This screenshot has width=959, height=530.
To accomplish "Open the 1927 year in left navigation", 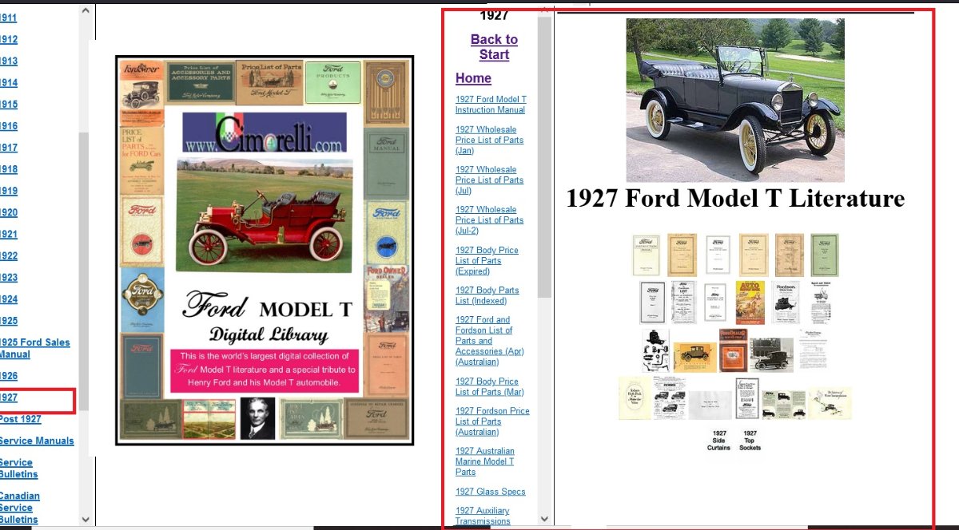I will click(10, 397).
